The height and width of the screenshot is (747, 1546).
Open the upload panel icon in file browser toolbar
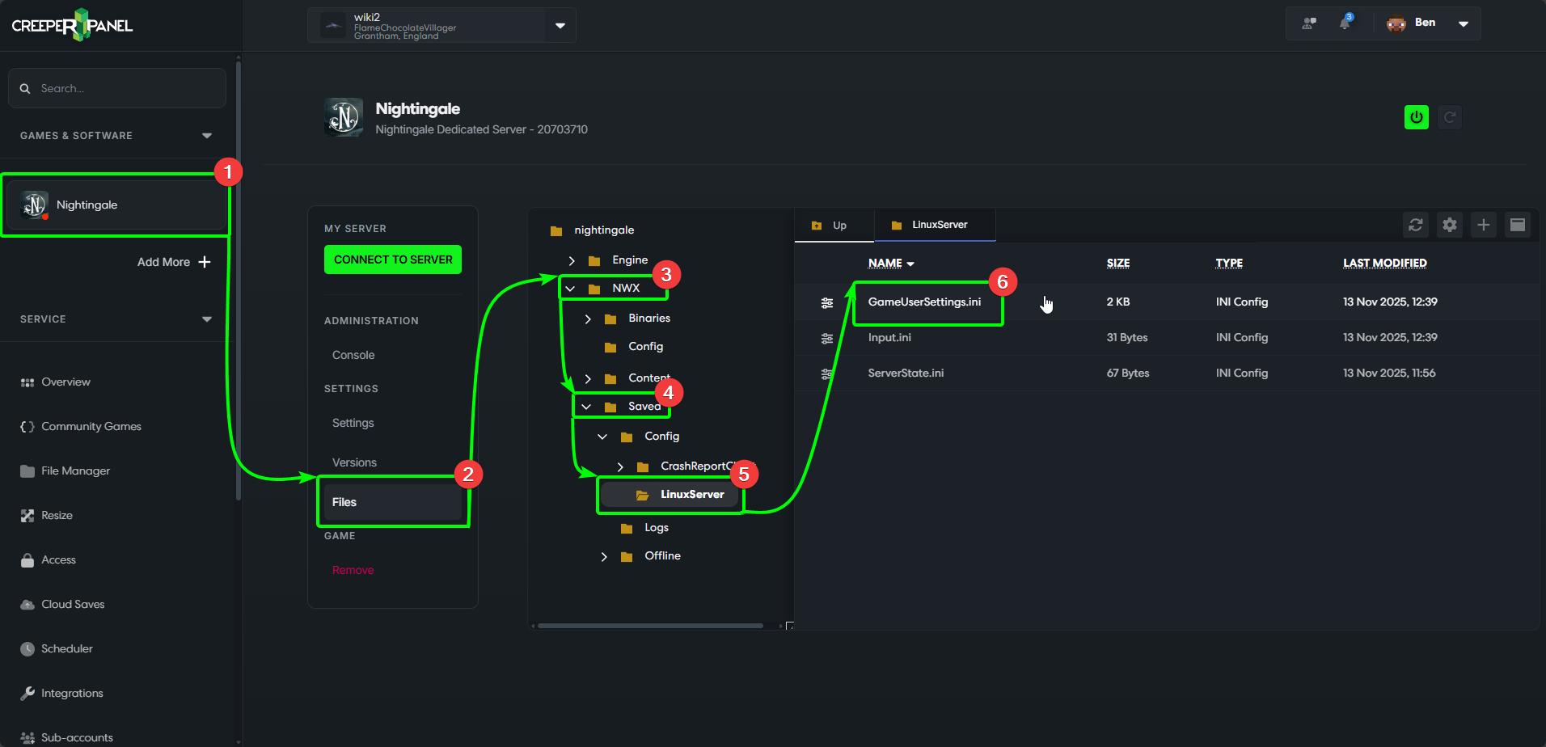click(1517, 225)
